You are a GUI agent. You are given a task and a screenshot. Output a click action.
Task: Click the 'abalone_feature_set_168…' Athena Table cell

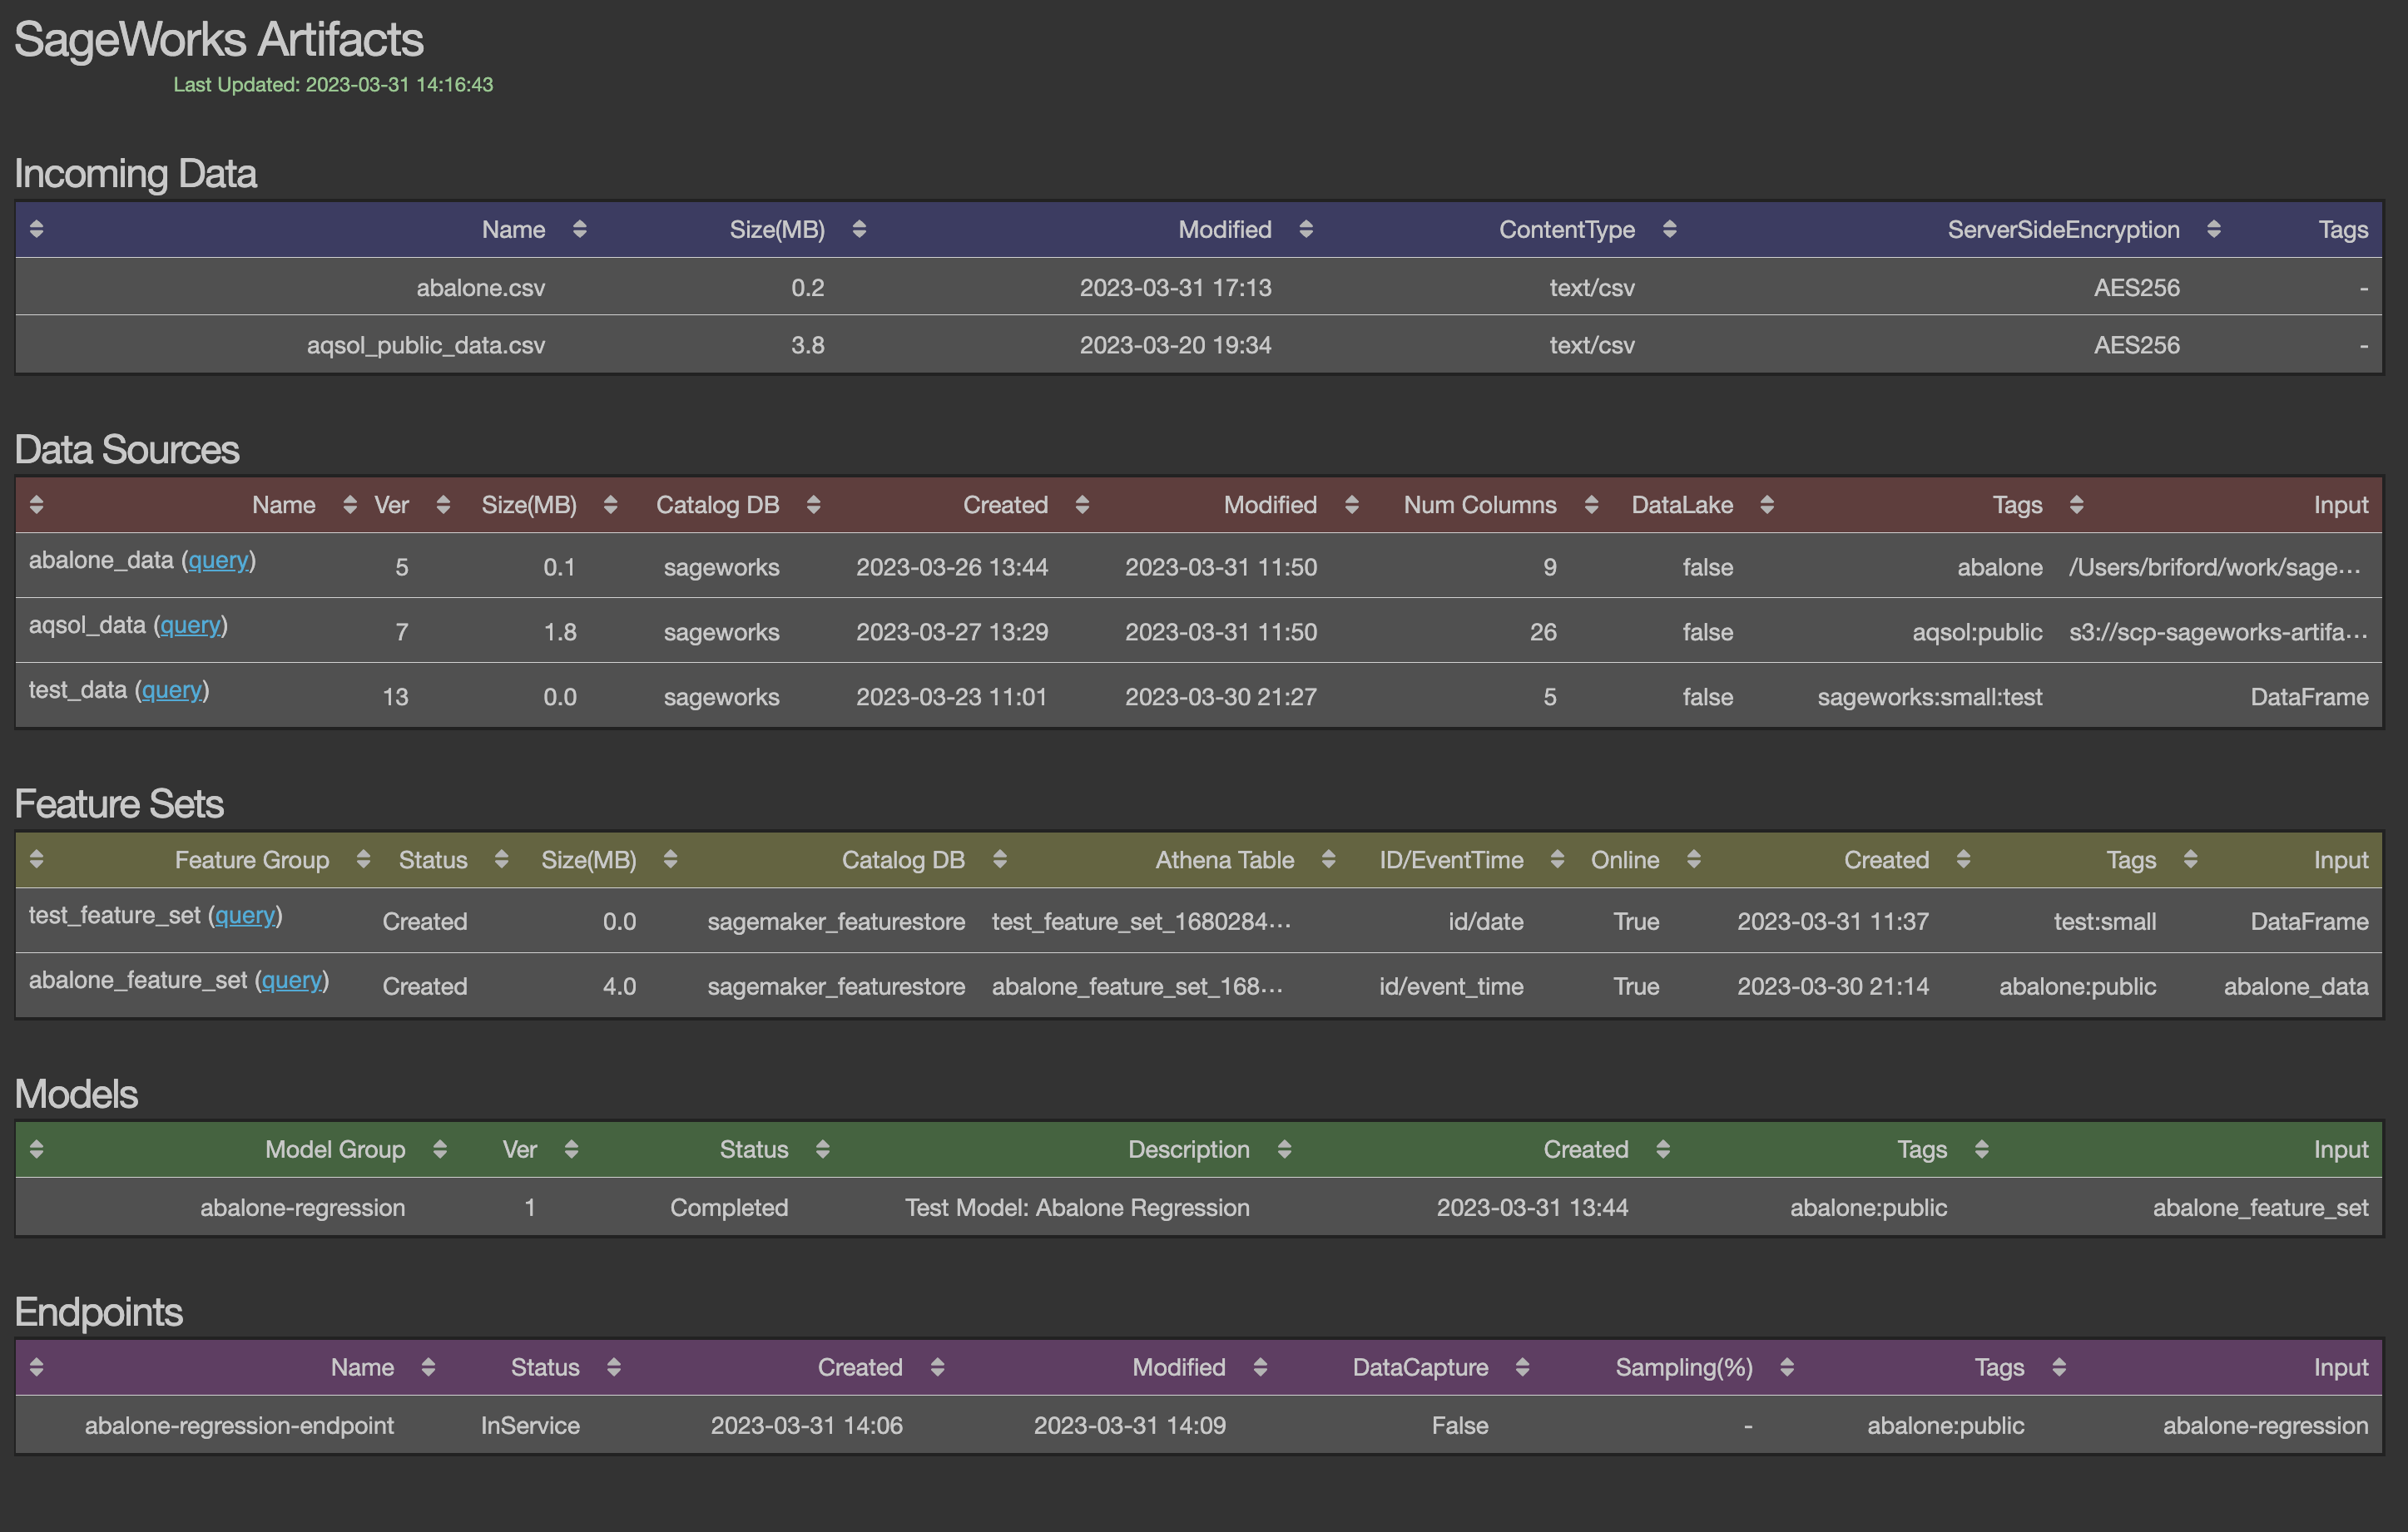pyautogui.click(x=1137, y=986)
